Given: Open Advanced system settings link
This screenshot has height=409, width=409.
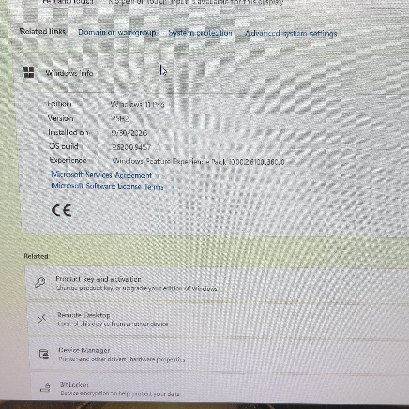Looking at the screenshot, I should tap(291, 33).
